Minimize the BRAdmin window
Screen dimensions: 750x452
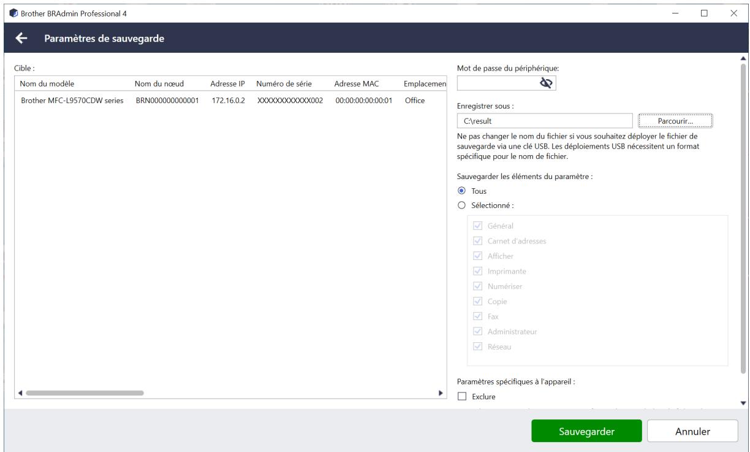(675, 12)
